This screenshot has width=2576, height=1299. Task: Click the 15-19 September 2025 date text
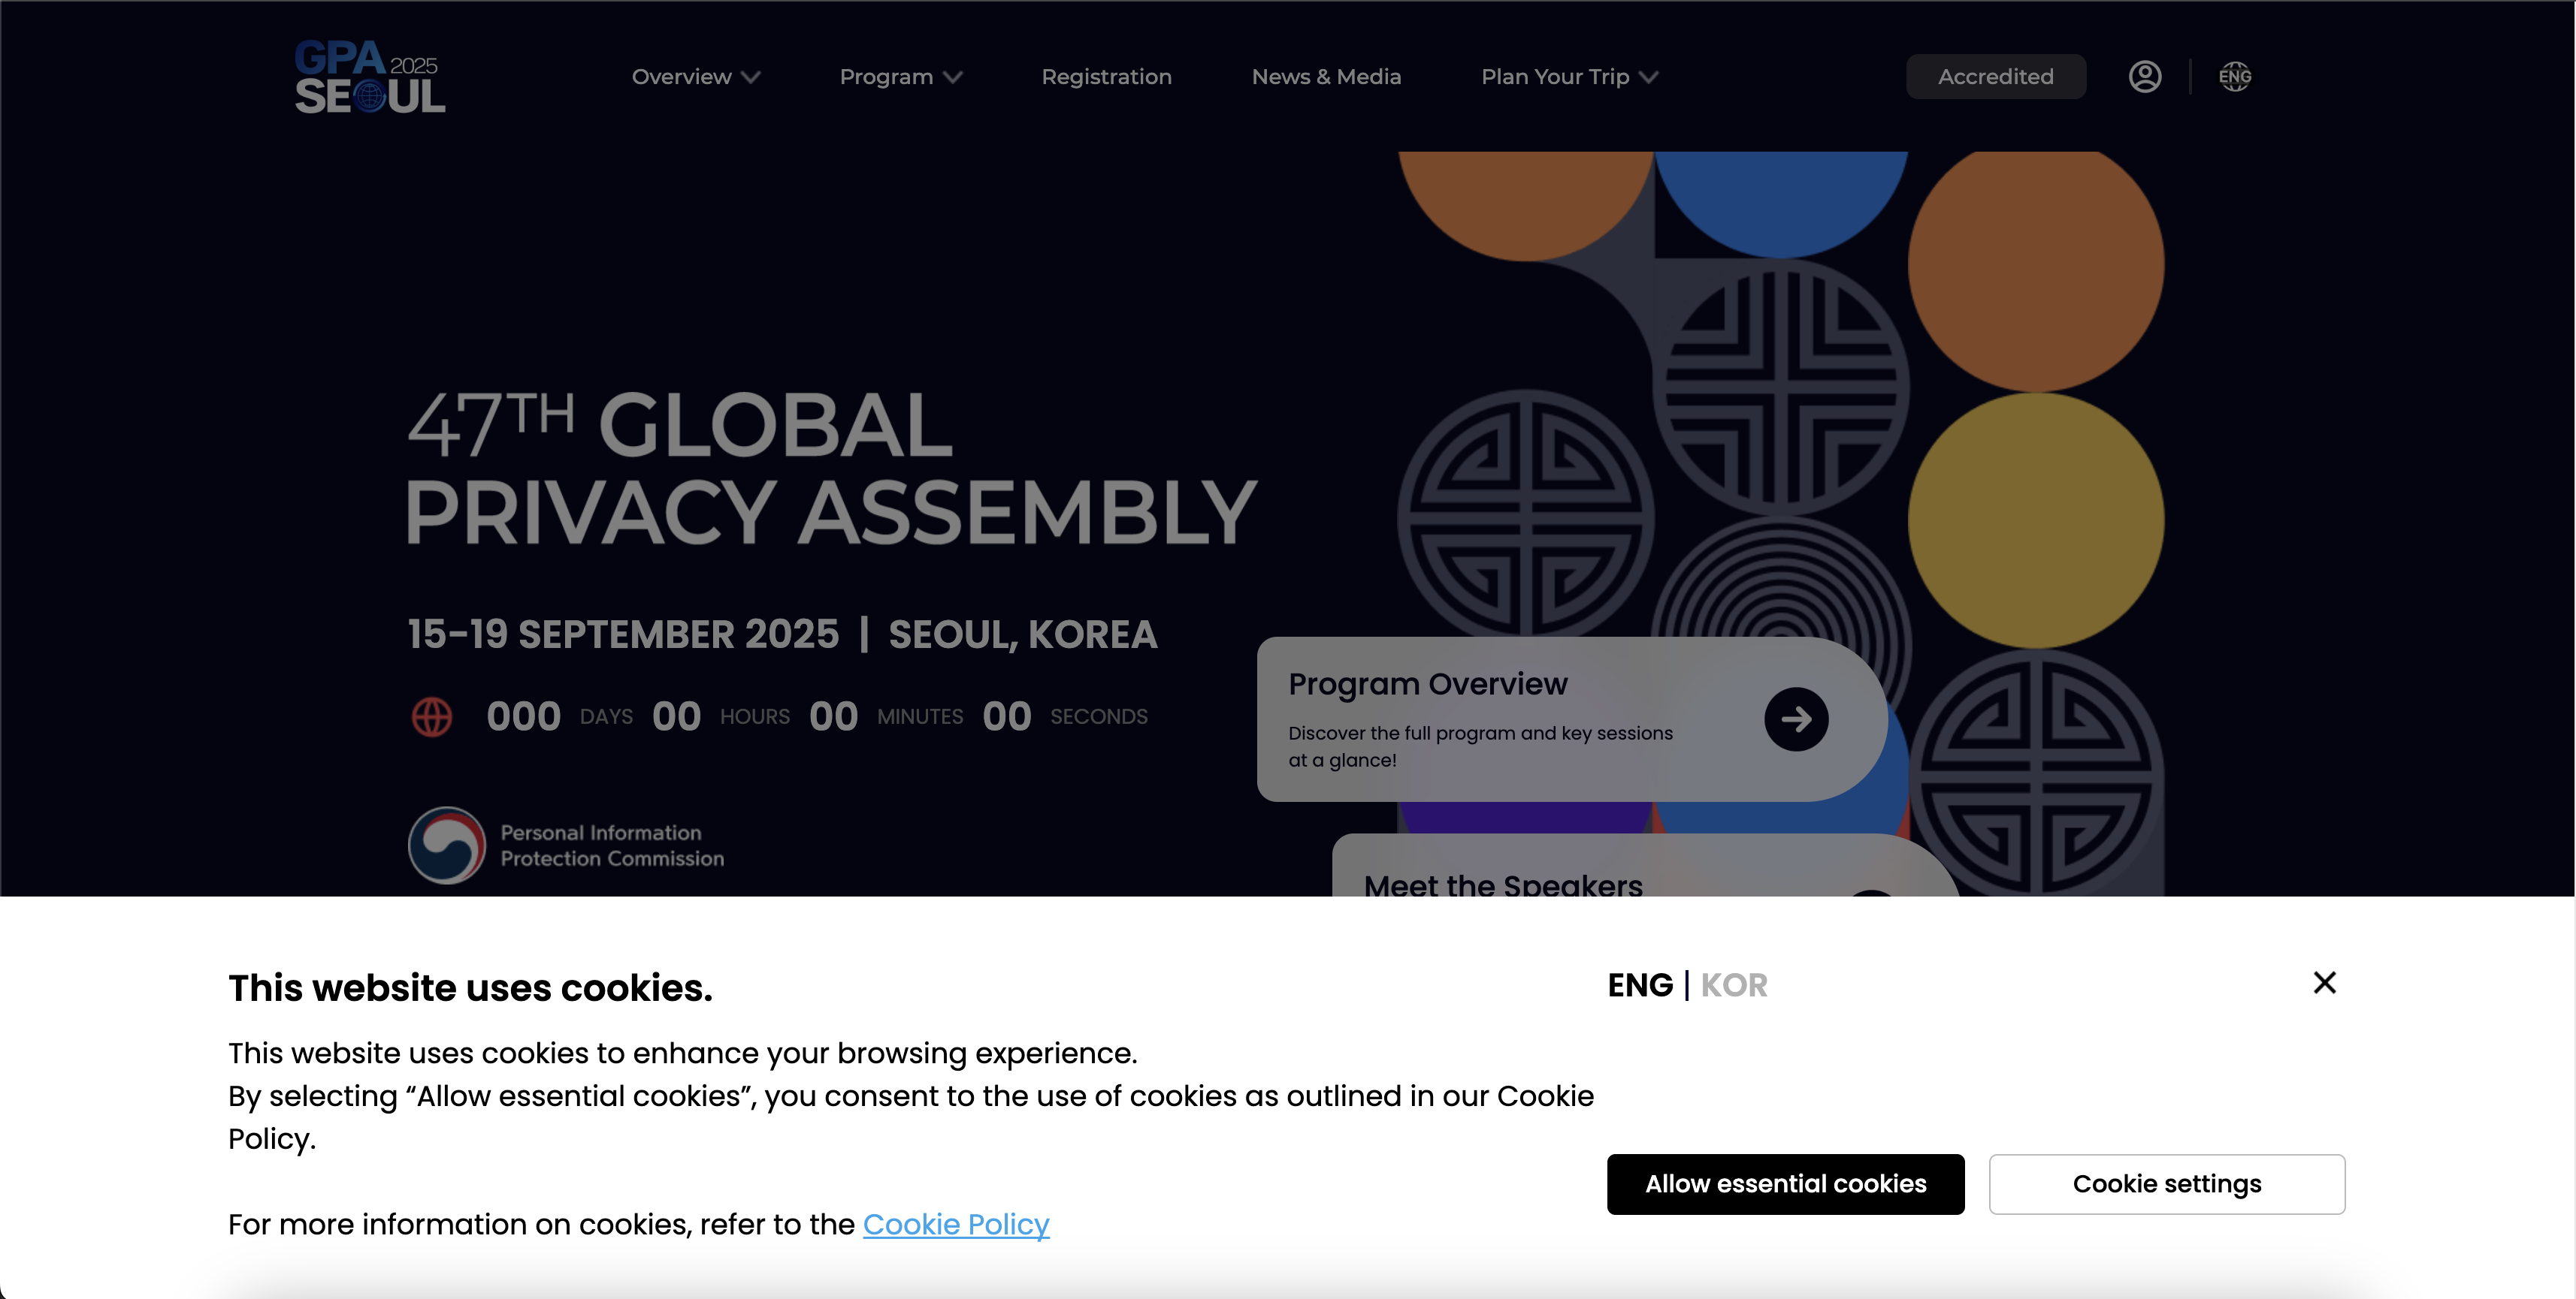(623, 634)
